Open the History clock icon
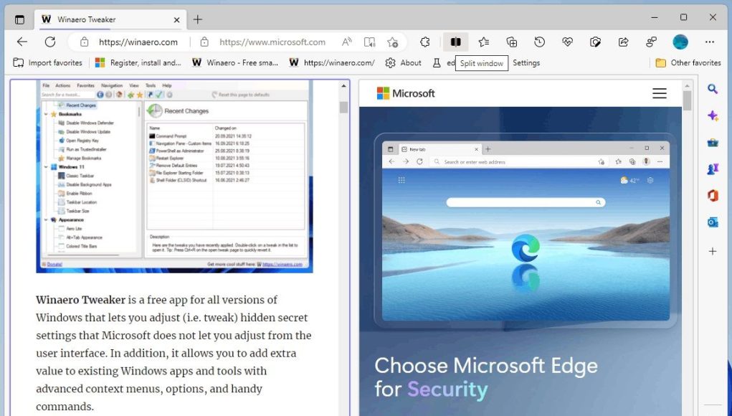Viewport: 732px width, 416px height. (x=539, y=42)
